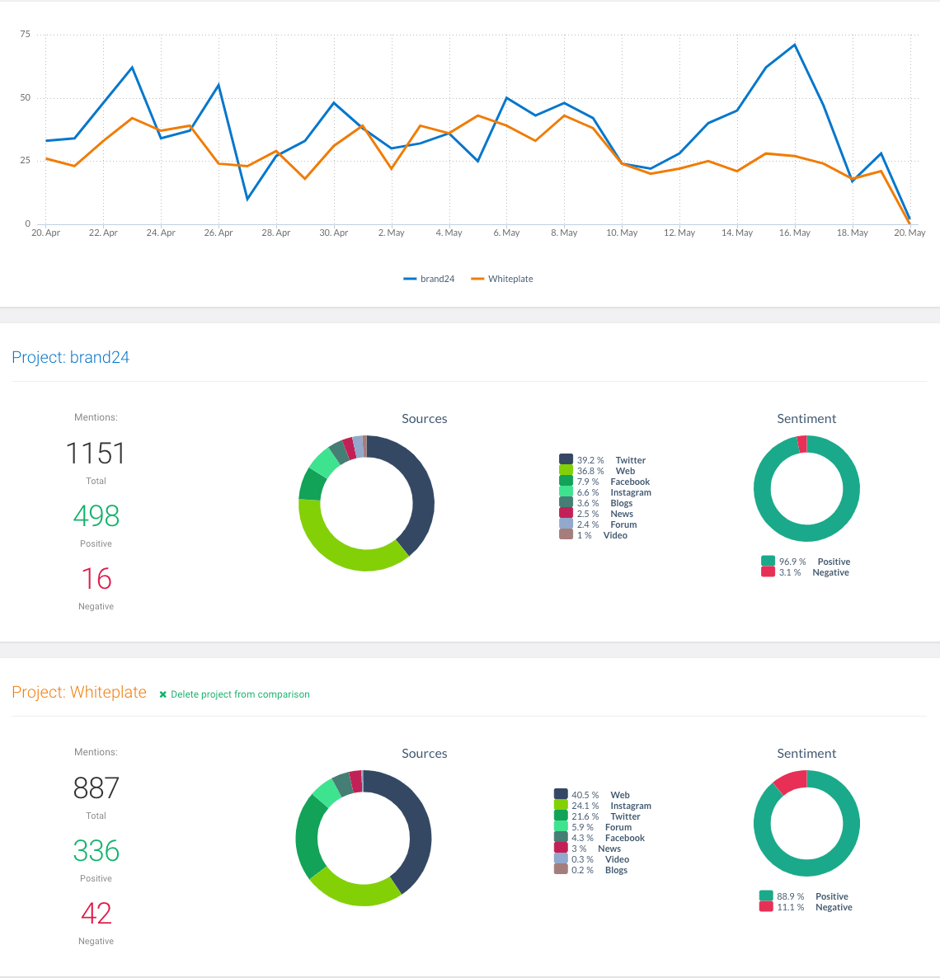Click brand24 Positive 96.9 % sentiment swatch

(768, 561)
